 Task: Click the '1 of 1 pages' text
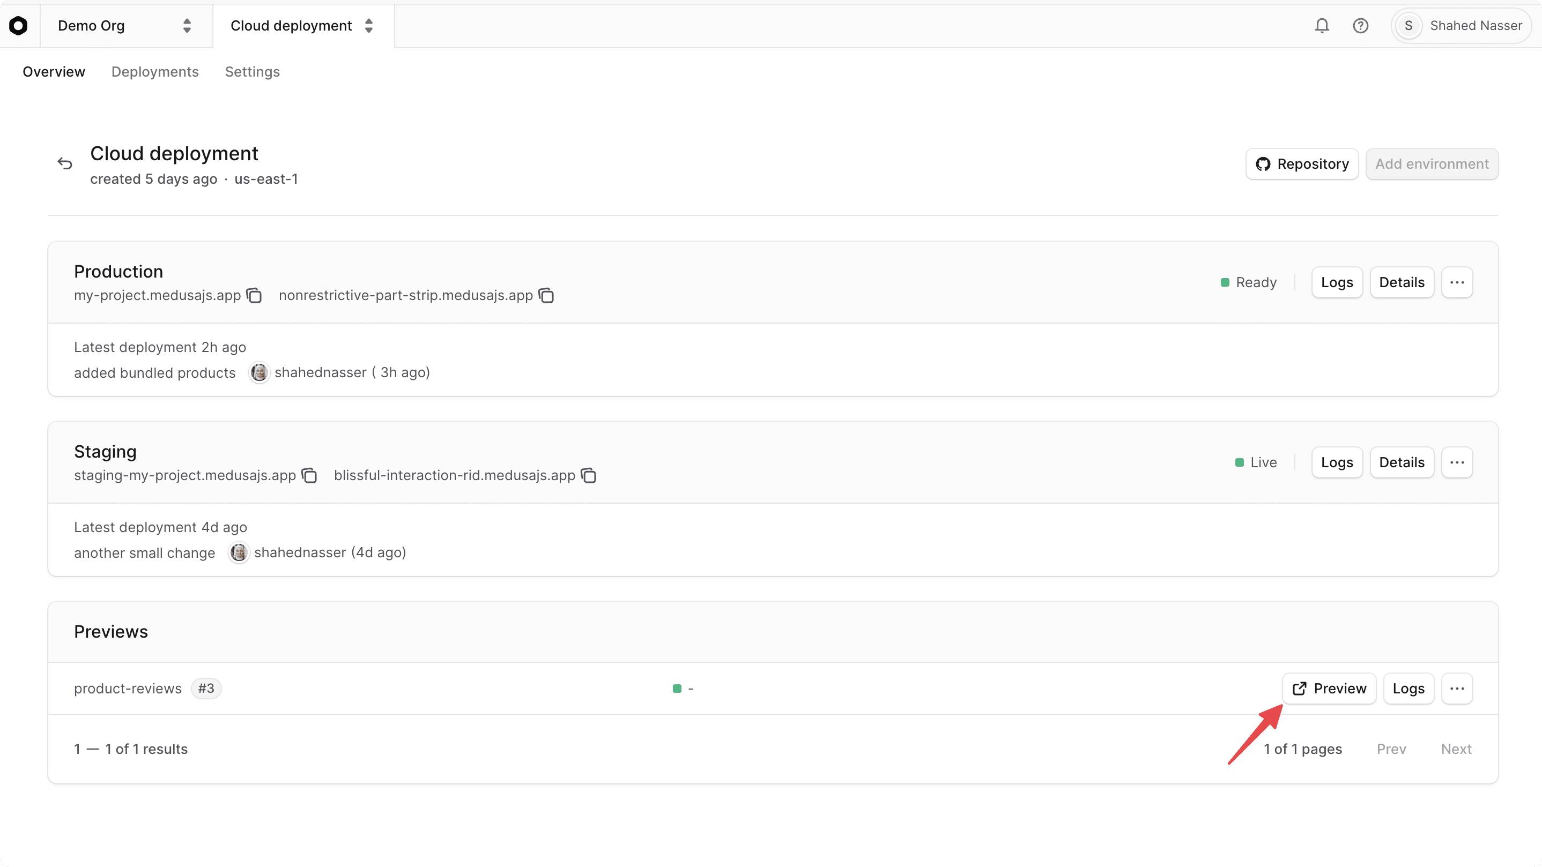coord(1302,749)
